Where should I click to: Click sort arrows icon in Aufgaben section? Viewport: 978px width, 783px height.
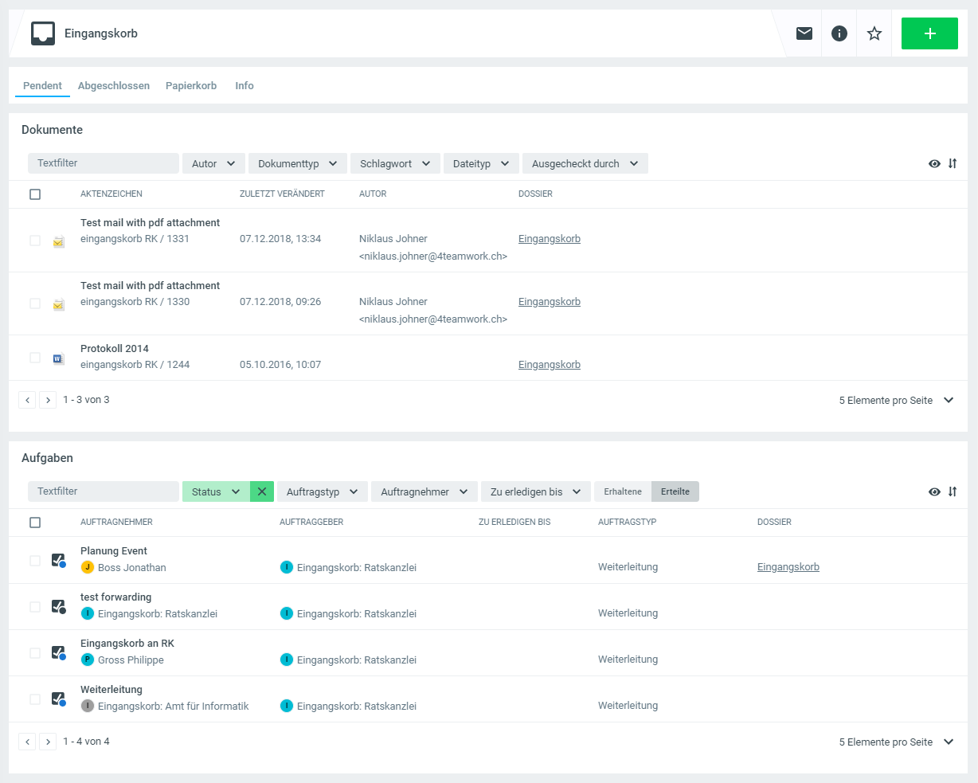point(953,491)
